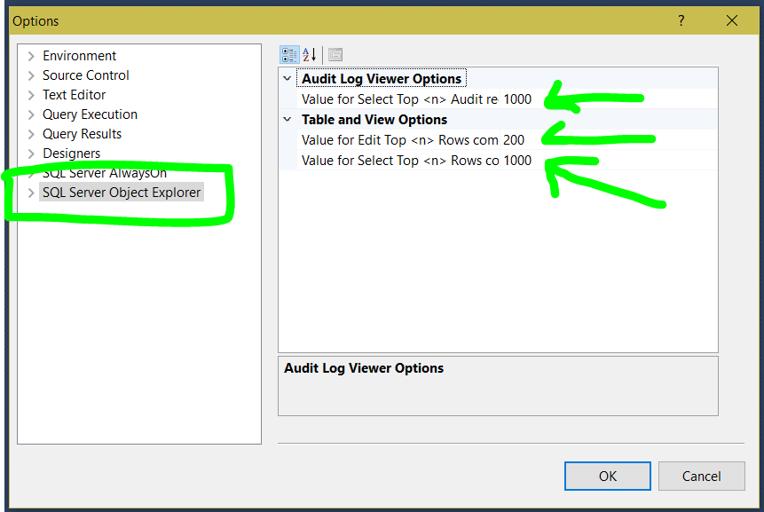Open dialog help via the question mark
Image resolution: width=764 pixels, height=512 pixels.
pyautogui.click(x=681, y=20)
